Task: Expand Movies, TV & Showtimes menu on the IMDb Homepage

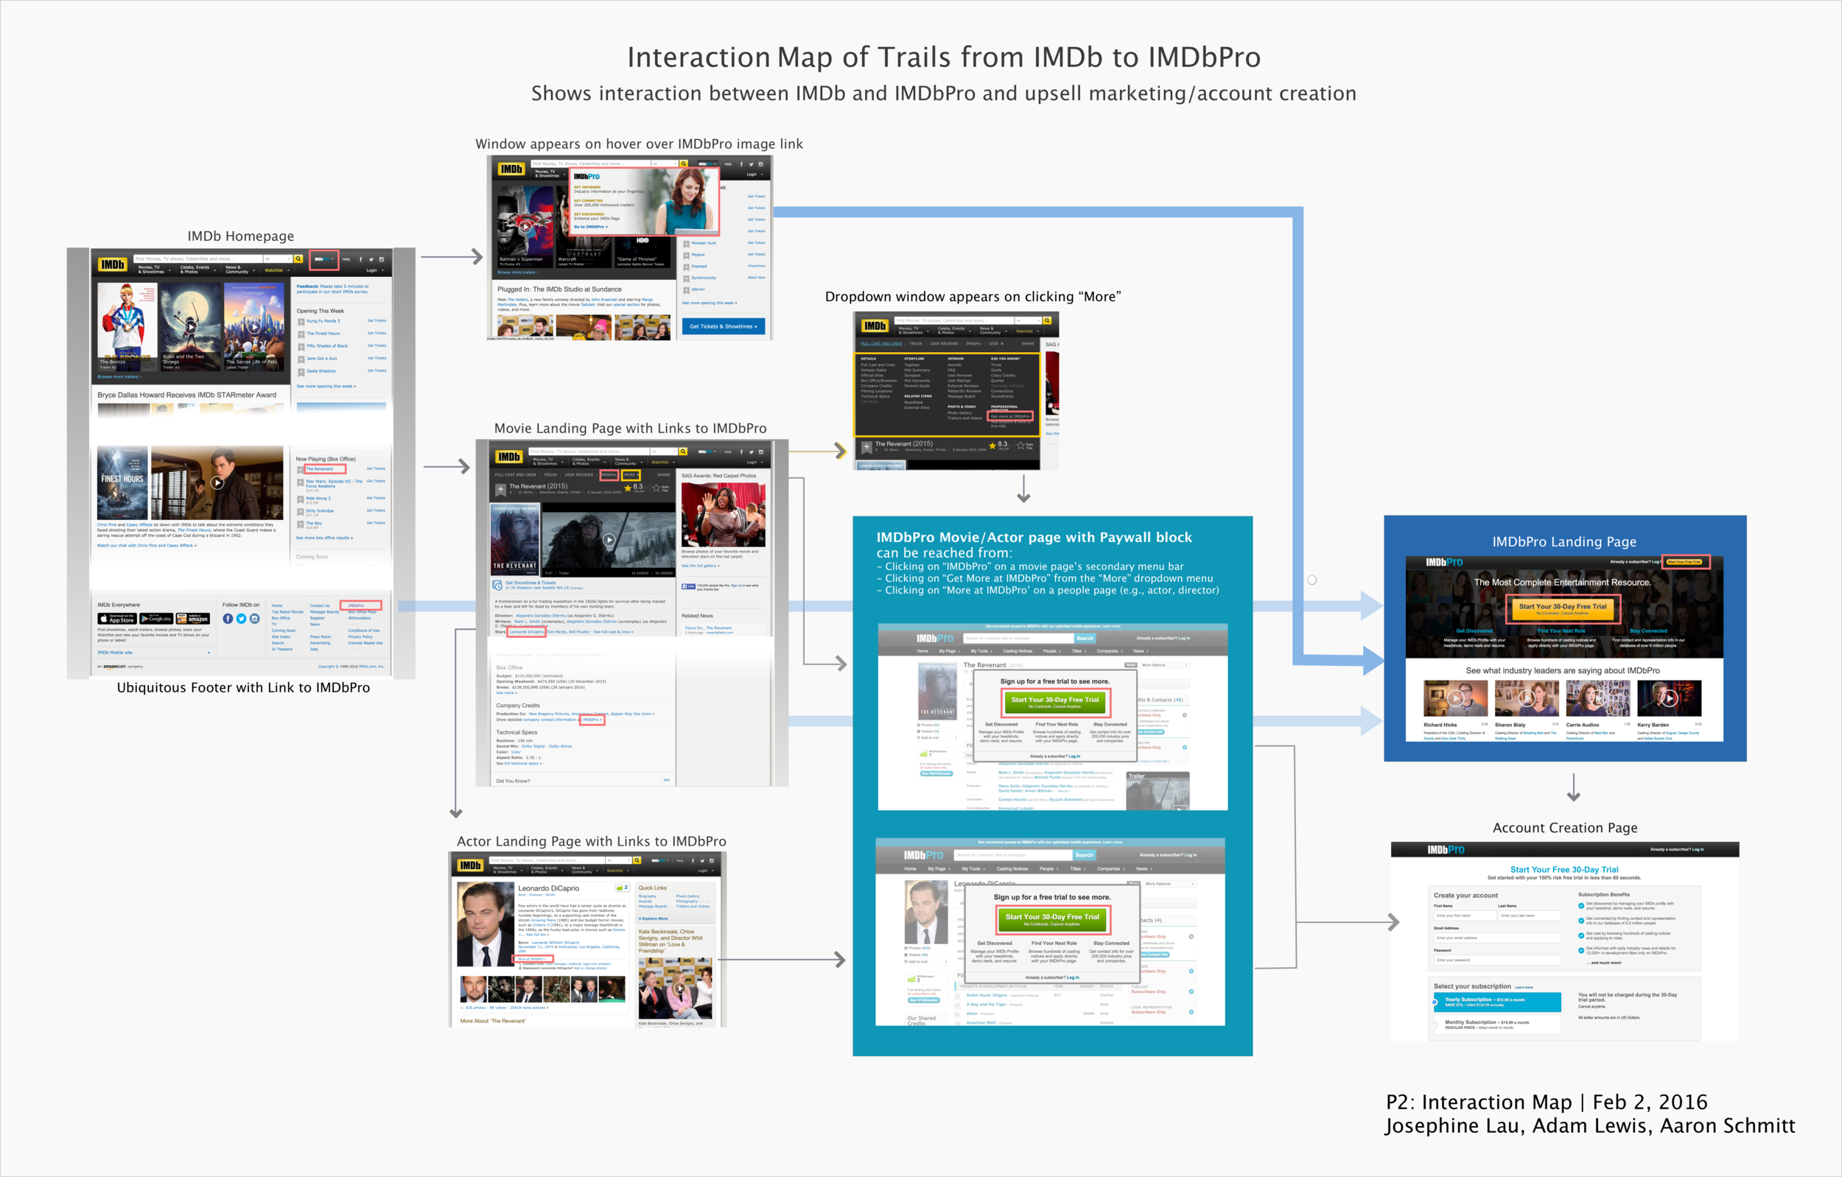Action: point(153,269)
